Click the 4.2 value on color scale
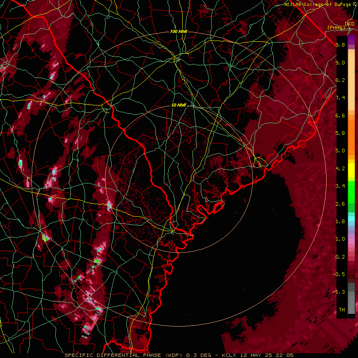Screen dimensions: 358x358 click(340, 169)
